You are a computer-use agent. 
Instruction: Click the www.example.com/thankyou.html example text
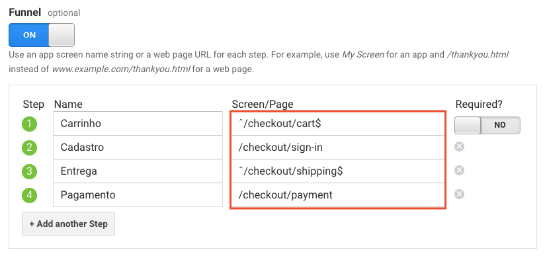(120, 69)
